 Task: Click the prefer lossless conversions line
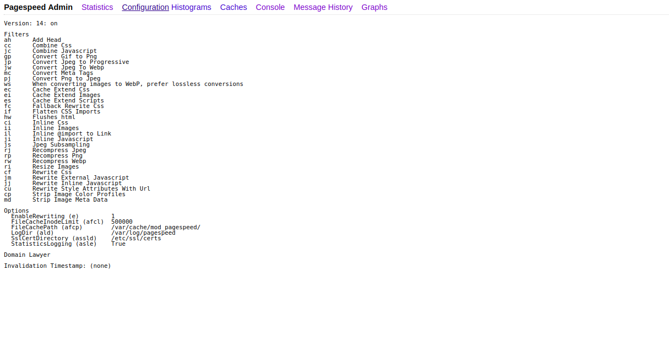coord(123,84)
